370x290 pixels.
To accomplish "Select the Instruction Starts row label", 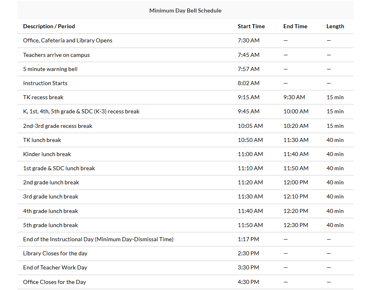I will [45, 83].
